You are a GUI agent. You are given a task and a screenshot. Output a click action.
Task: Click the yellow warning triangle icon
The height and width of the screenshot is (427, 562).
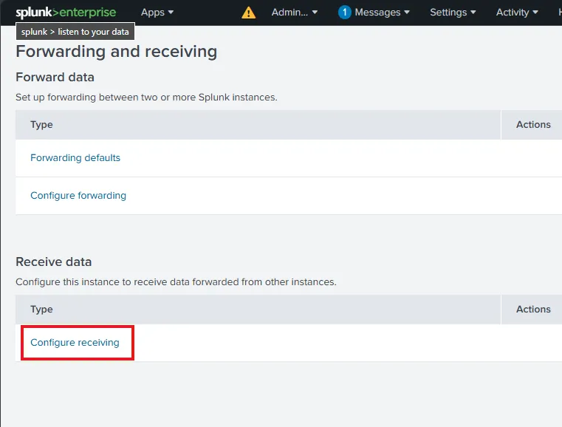click(249, 13)
